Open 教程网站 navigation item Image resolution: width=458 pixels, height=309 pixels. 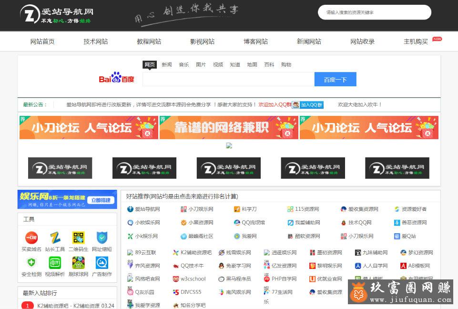pos(149,41)
